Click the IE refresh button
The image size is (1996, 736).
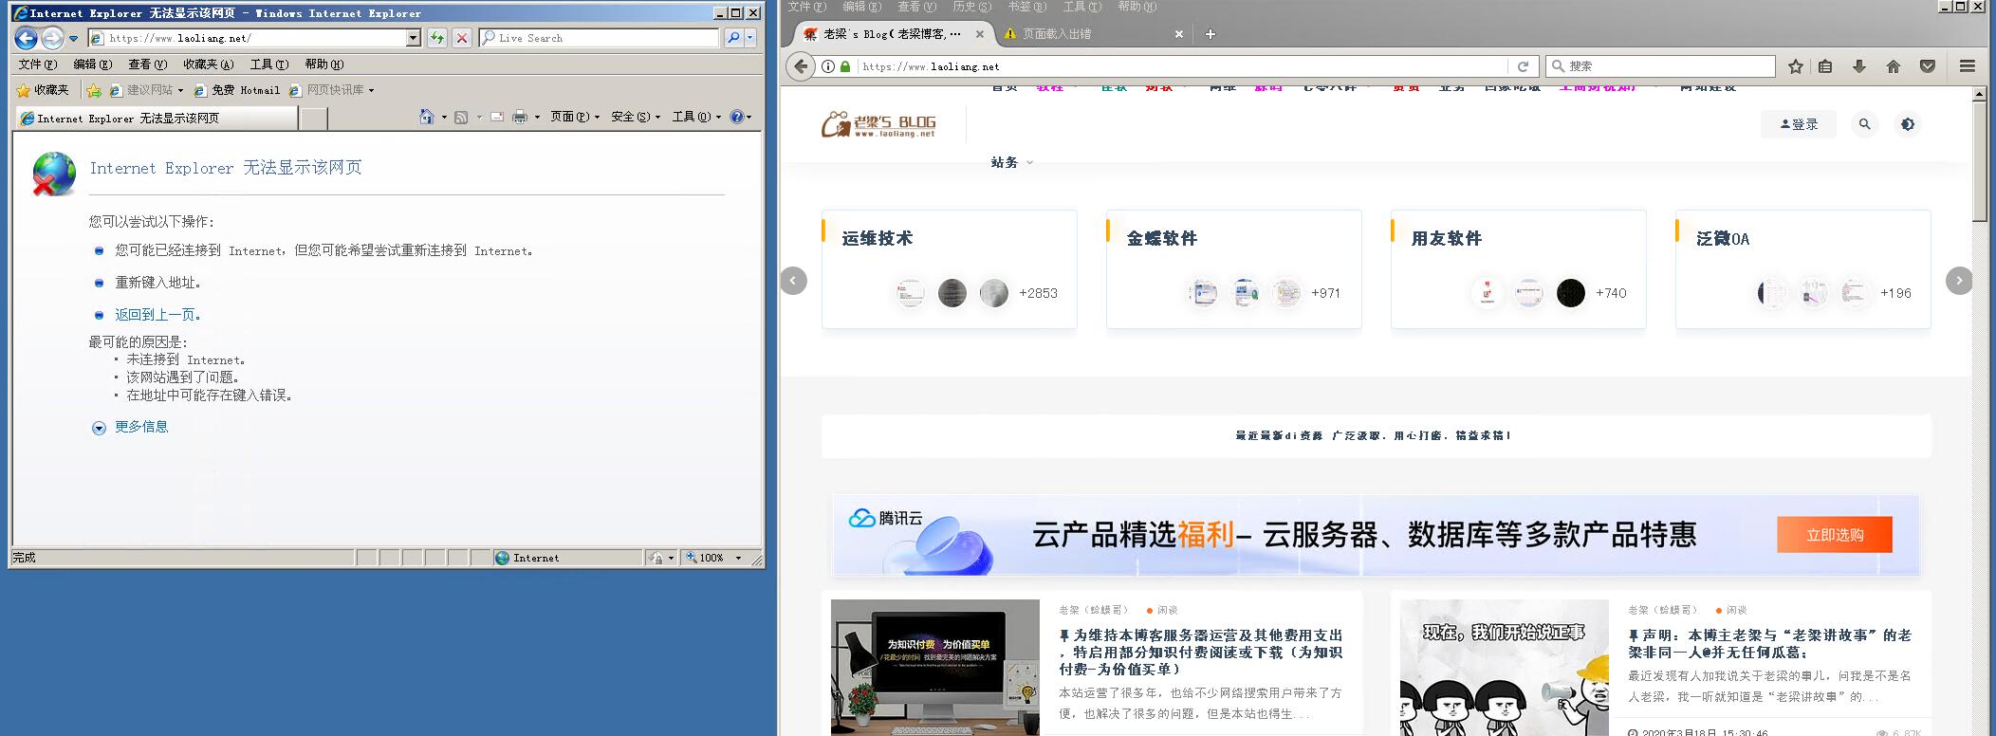click(x=436, y=38)
